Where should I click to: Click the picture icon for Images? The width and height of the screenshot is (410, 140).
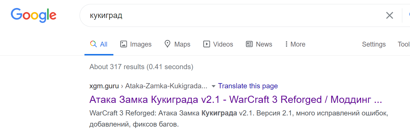123,44
